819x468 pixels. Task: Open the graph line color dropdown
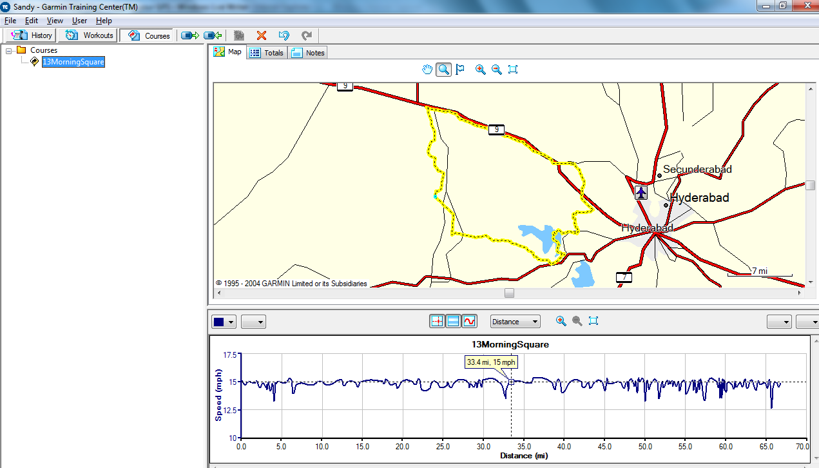pyautogui.click(x=224, y=322)
